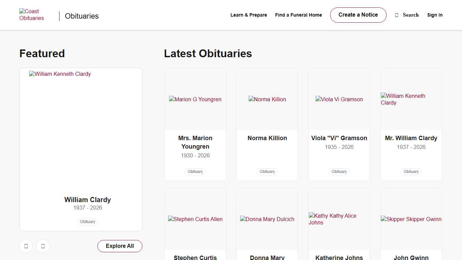
Task: Select Norma Killion image thumbnail
Action: coord(267,99)
